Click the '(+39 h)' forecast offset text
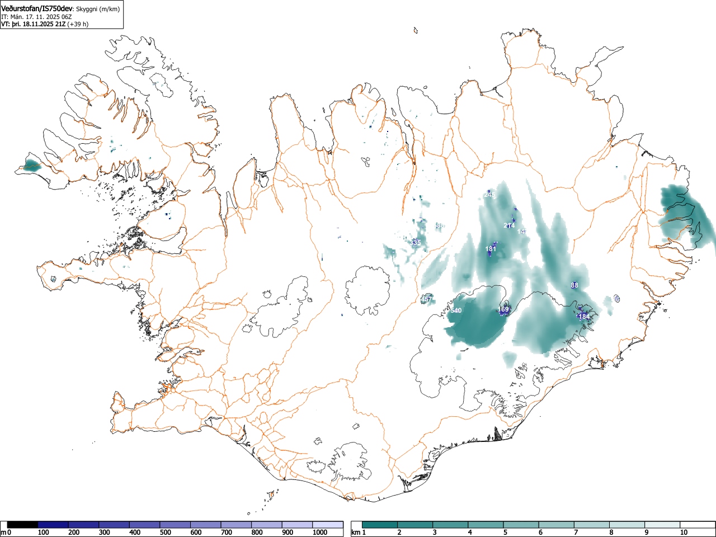716x537 pixels. point(78,24)
